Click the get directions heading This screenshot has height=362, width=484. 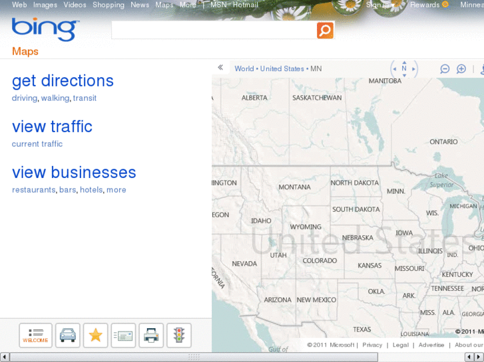[63, 81]
